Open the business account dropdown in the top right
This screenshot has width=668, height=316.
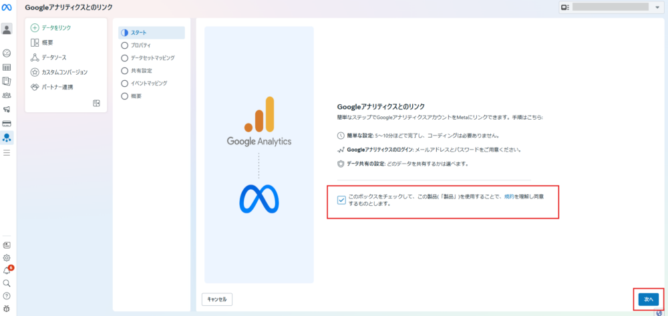611,7
